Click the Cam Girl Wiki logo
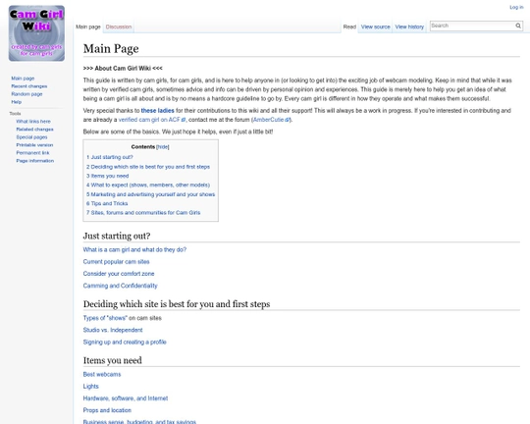Screen dimensions: 530x424 36,33
